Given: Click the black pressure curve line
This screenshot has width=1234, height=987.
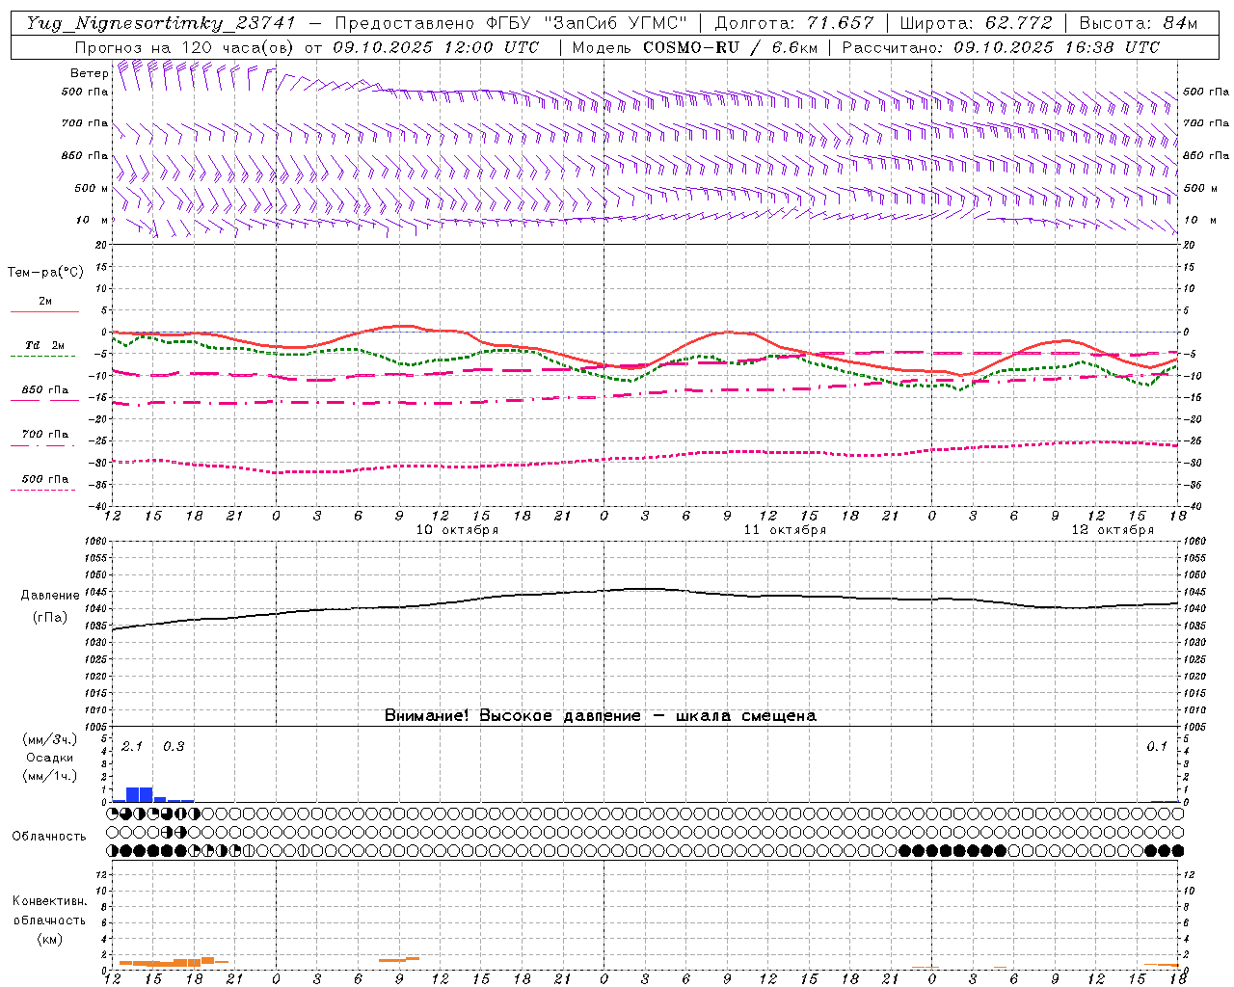Looking at the screenshot, I should [646, 589].
